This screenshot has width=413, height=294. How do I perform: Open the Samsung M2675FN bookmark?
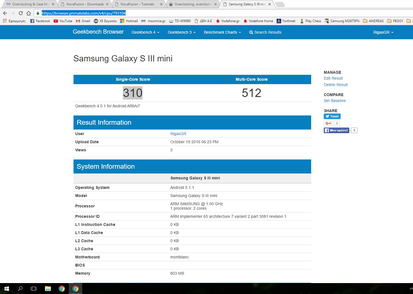coord(342,21)
